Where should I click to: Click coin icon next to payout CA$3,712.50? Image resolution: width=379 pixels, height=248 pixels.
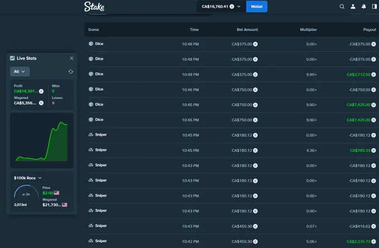coord(373,75)
